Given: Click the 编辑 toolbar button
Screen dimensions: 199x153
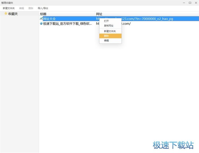Looking at the screenshot, I should tap(21, 8).
